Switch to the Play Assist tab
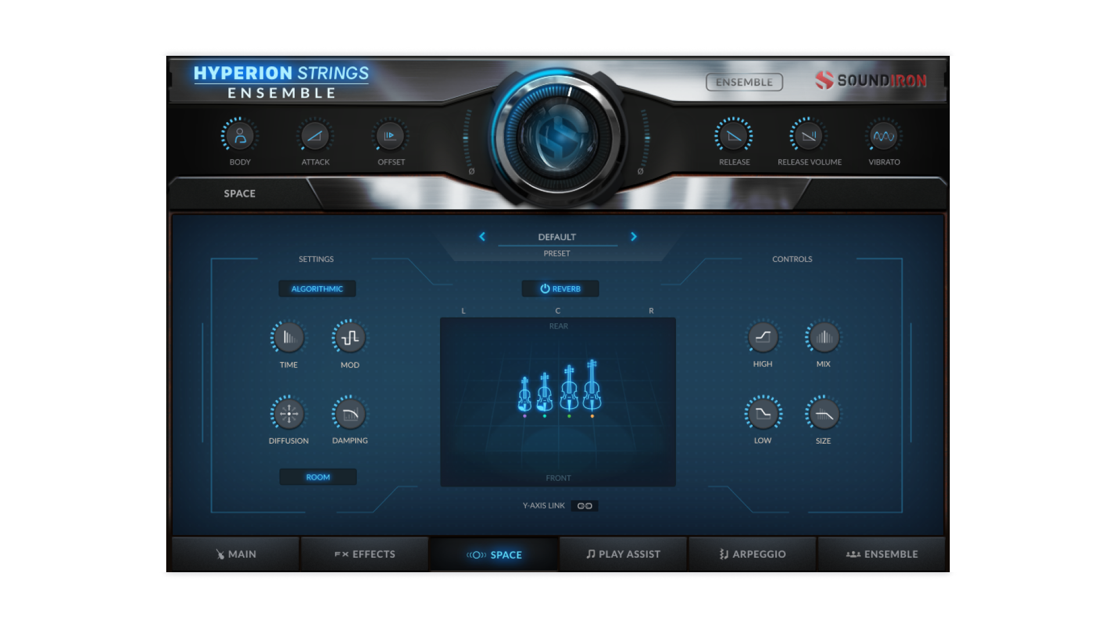The width and height of the screenshot is (1116, 628). pyautogui.click(x=623, y=554)
